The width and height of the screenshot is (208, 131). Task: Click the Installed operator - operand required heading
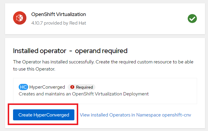tap(70, 51)
